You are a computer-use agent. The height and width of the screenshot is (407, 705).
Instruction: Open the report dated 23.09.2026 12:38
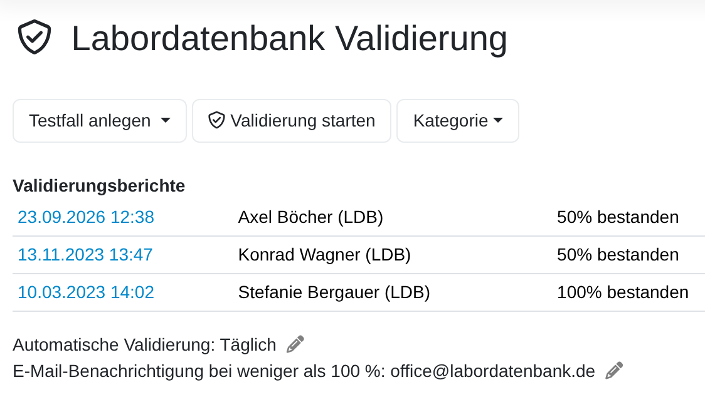pos(86,217)
